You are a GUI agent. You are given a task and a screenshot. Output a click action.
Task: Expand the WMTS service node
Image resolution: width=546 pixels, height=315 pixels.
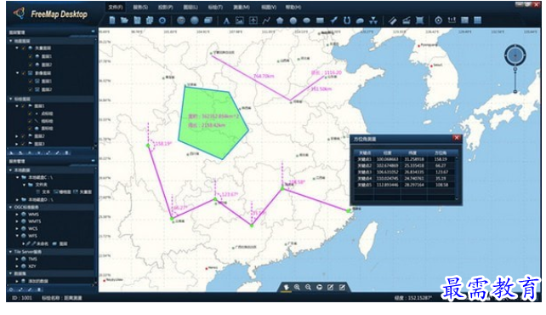coord(17,221)
